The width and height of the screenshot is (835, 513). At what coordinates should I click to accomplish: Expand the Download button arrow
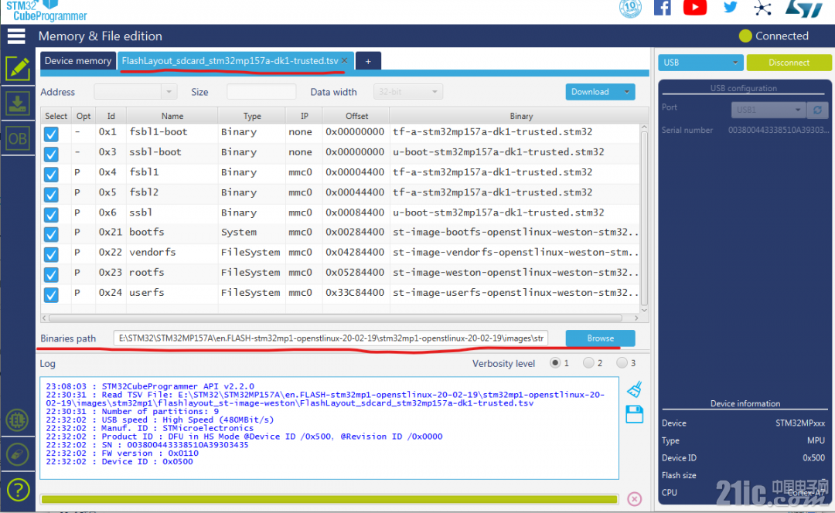[627, 92]
